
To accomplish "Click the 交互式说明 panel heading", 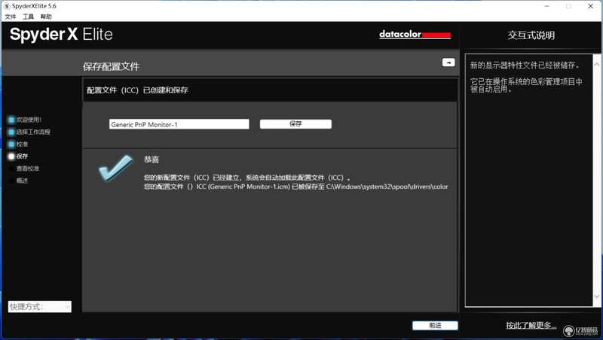I will coord(531,35).
